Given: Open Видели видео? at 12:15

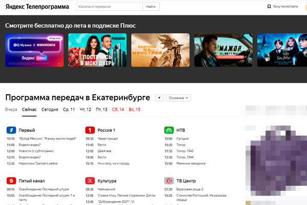Looking at the screenshot, I should 30,157.
